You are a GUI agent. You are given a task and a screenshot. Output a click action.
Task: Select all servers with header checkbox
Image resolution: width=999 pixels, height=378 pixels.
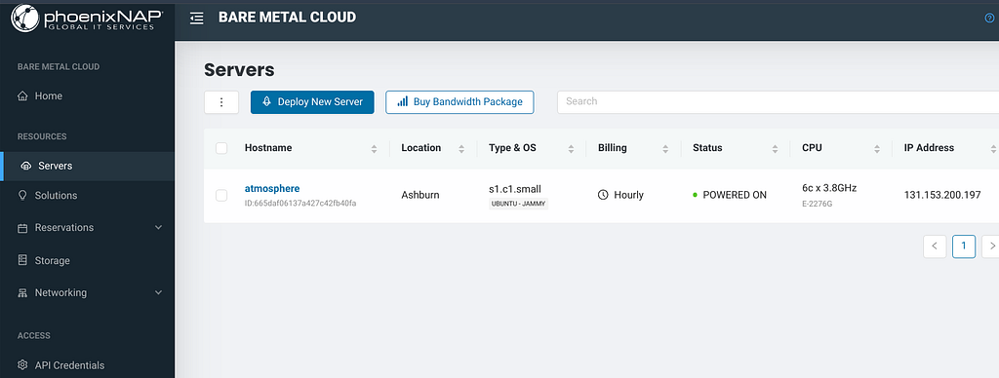221,148
